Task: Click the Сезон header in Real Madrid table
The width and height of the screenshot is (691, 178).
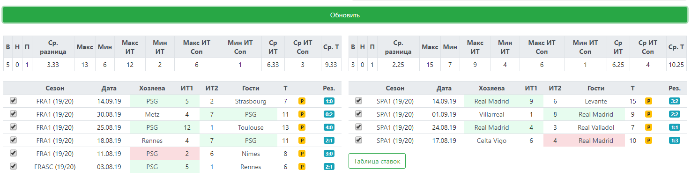Action: (395, 88)
